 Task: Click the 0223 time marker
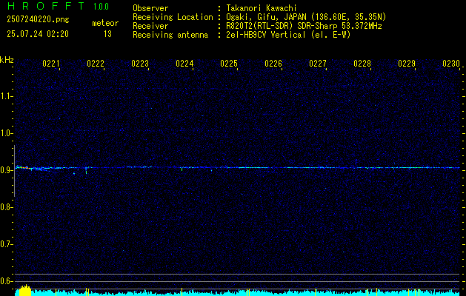click(x=140, y=64)
